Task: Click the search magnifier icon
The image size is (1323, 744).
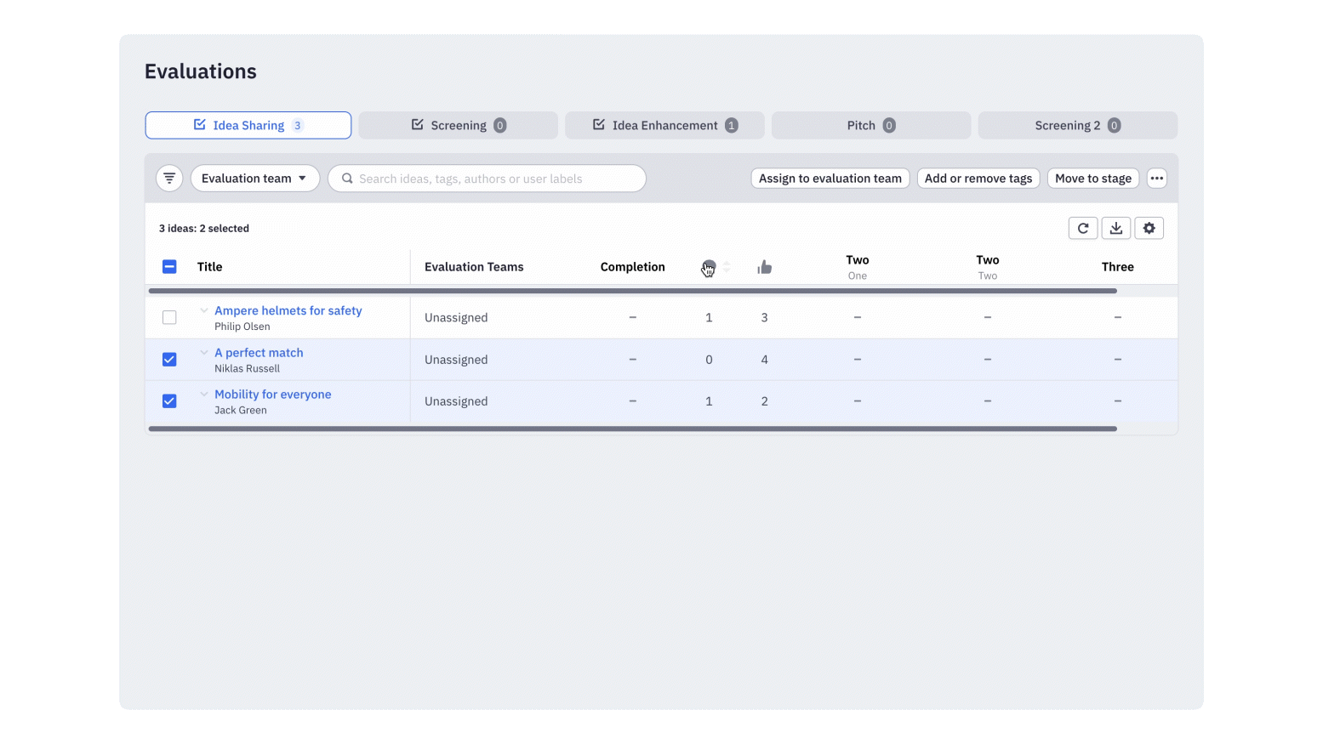Action: pos(347,179)
